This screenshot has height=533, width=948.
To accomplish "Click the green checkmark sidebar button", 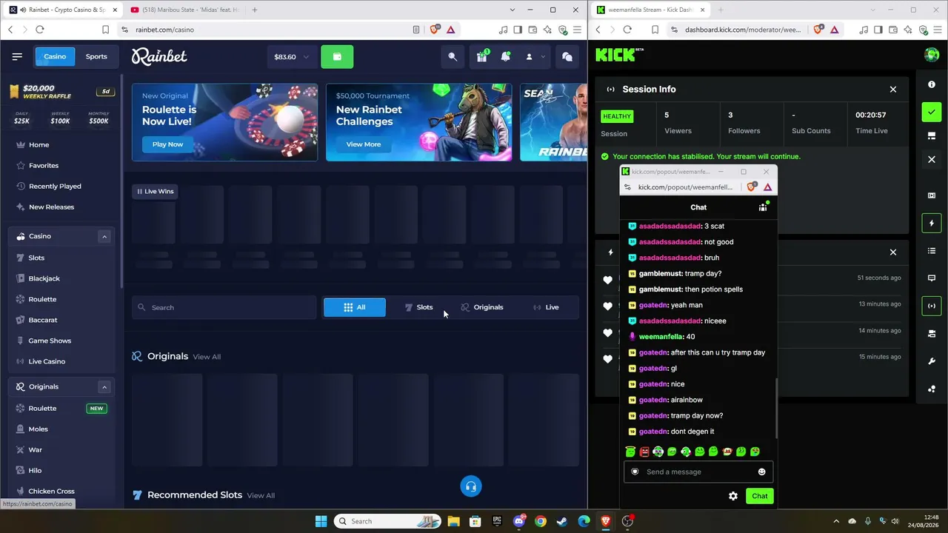I will [932, 112].
